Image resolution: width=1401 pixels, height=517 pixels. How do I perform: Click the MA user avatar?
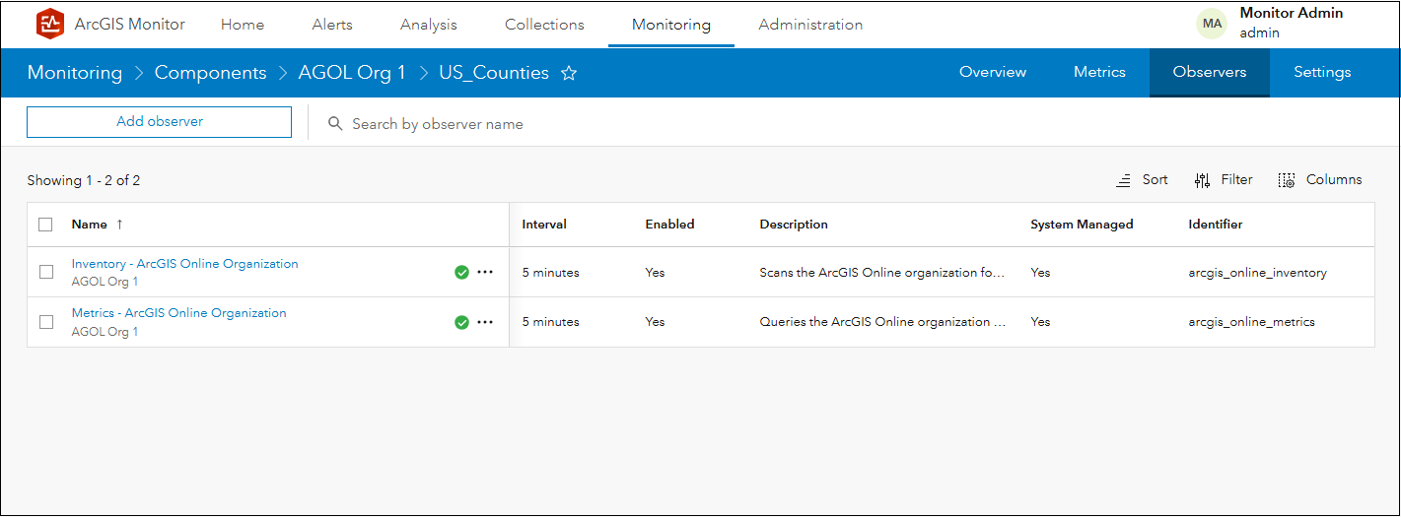1212,24
